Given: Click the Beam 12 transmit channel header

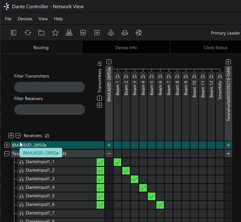Looking at the screenshot, I should coord(211,106).
